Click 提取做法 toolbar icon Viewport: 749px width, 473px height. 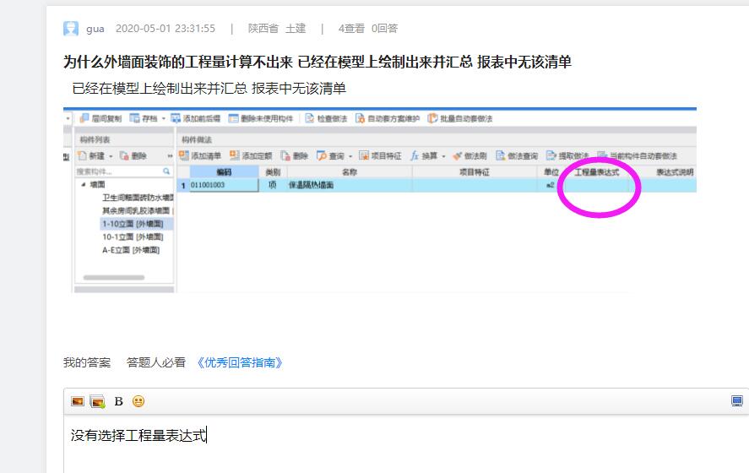[551, 155]
